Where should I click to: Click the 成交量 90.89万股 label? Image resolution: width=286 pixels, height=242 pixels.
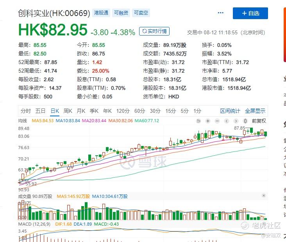point(35,196)
